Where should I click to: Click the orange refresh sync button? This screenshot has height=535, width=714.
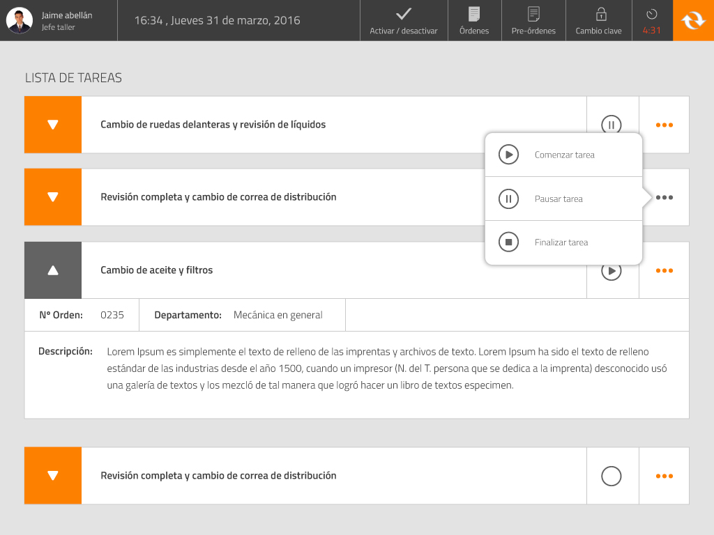pos(693,20)
